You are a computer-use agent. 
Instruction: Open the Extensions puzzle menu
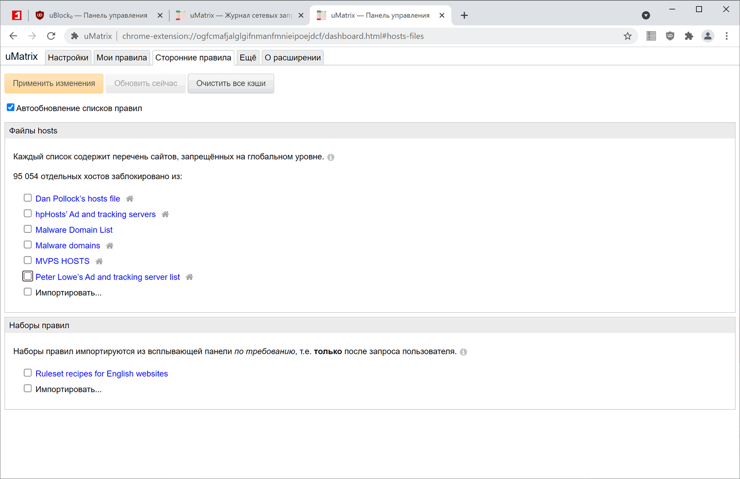click(689, 36)
